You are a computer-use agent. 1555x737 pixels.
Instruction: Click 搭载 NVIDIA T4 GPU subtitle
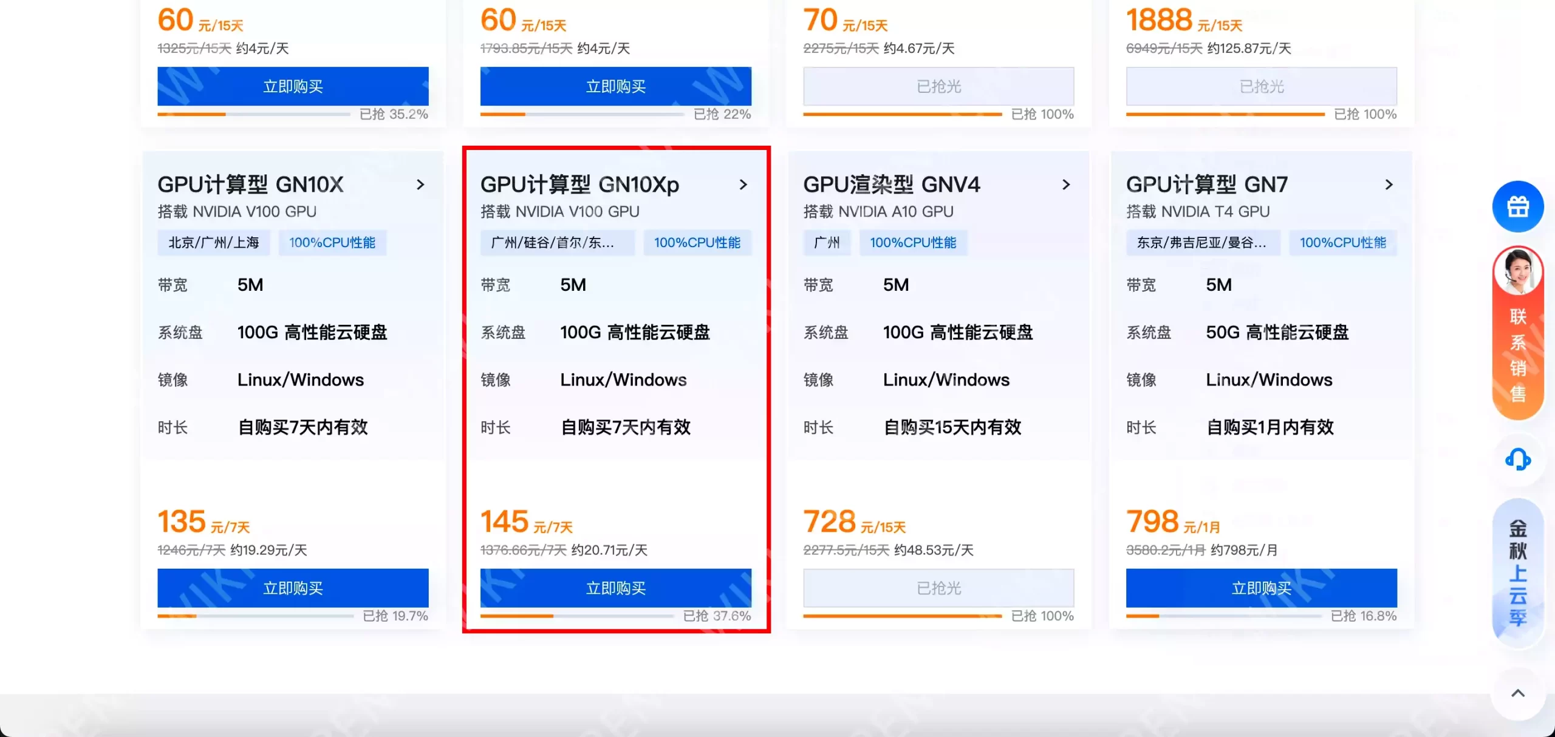(1198, 212)
